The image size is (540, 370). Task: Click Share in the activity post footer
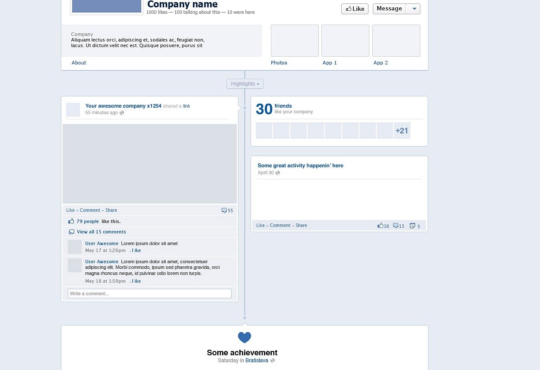click(x=302, y=225)
